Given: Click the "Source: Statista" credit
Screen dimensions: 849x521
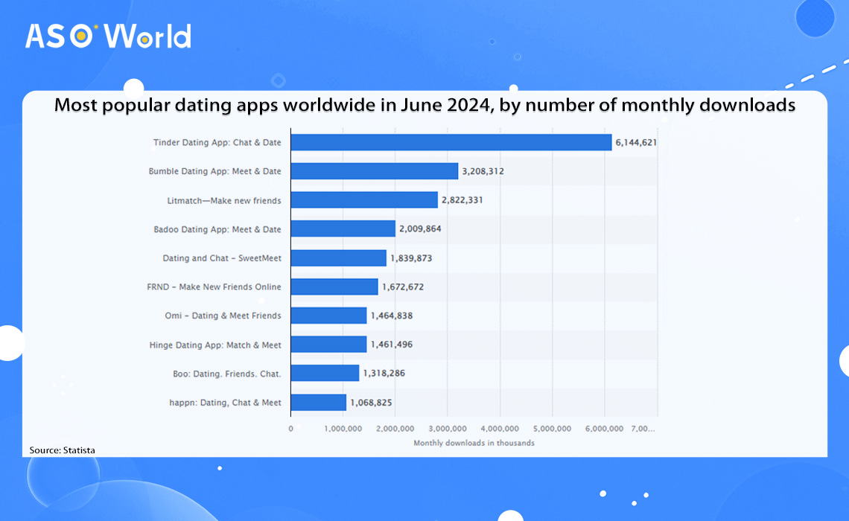Looking at the screenshot, I should (63, 450).
